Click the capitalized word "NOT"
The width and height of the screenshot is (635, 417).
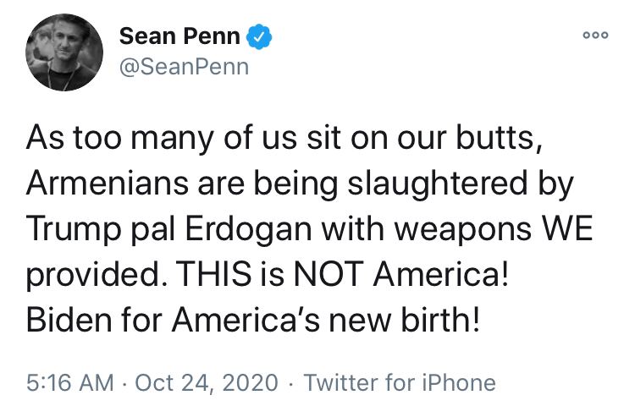pyautogui.click(x=329, y=276)
